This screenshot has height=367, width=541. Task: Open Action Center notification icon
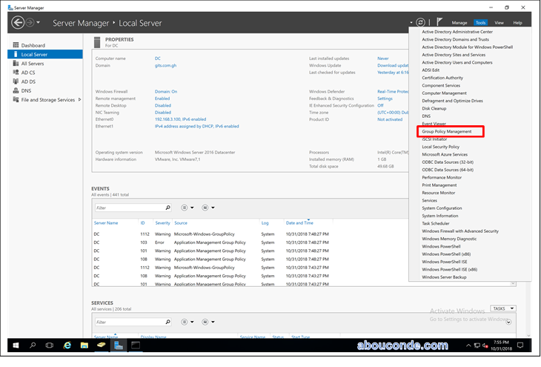(x=520, y=345)
